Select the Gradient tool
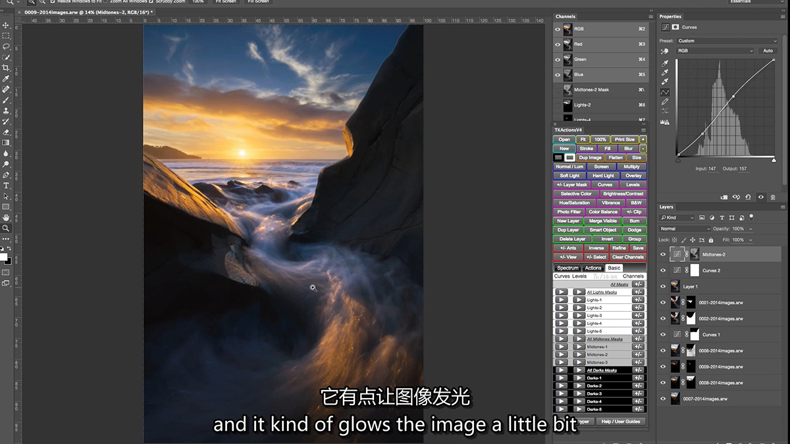The image size is (790, 444). [x=6, y=143]
